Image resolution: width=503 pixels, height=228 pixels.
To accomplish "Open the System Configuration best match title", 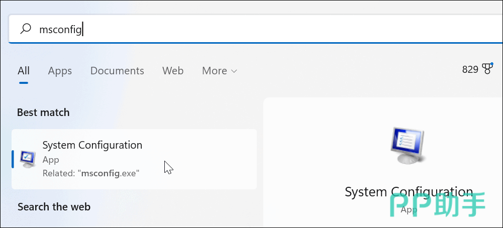I will click(92, 145).
